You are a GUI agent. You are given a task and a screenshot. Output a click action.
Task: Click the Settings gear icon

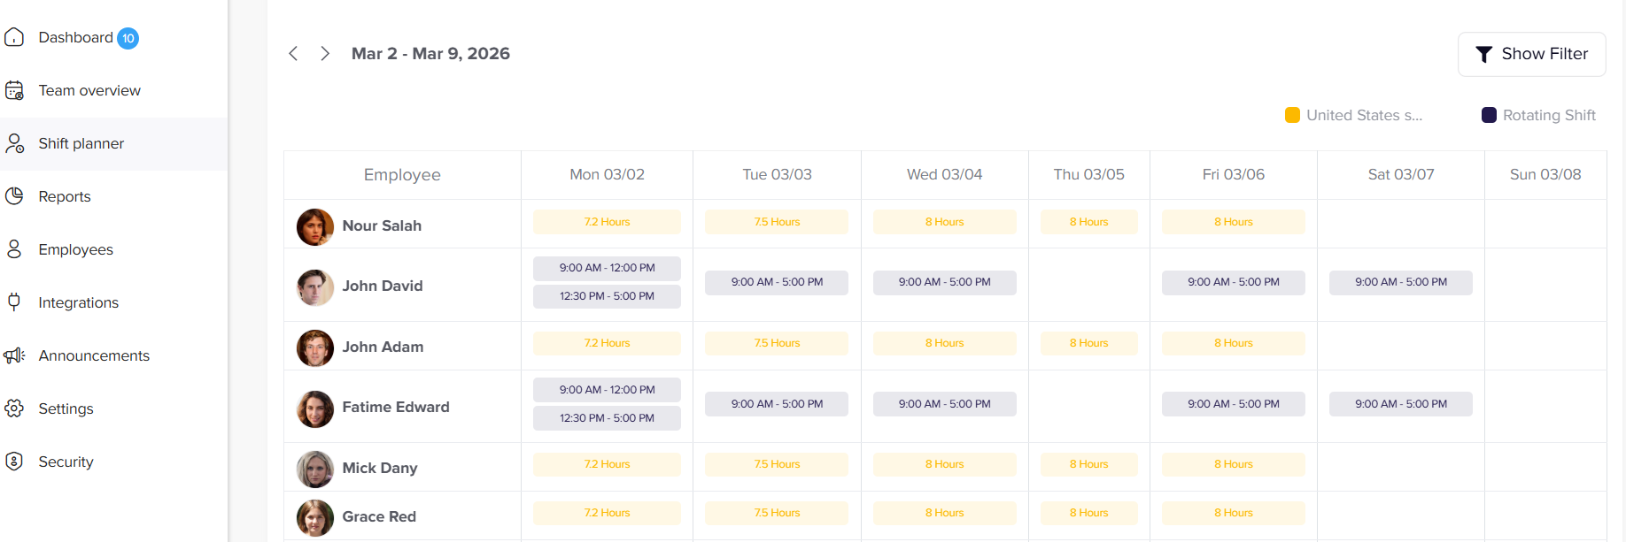click(x=14, y=408)
